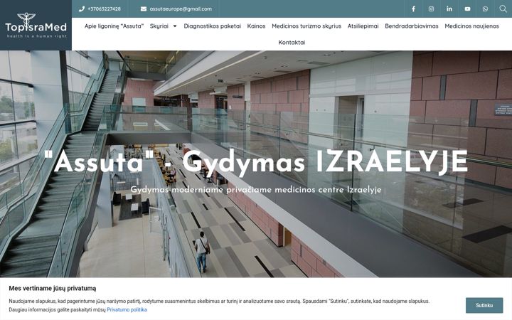
Task: Open the Bendradarbiavimas menu item
Action: click(x=412, y=26)
